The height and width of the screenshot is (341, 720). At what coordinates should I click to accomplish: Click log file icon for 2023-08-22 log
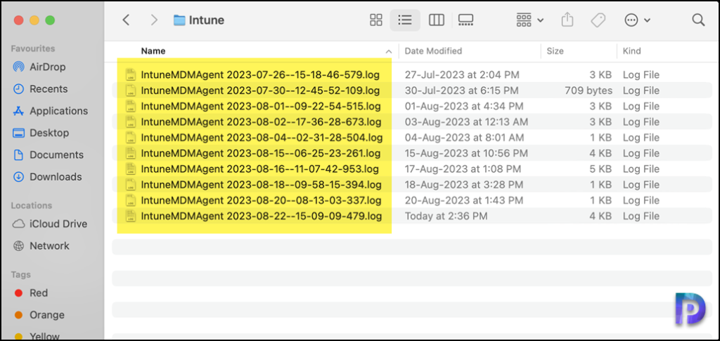[131, 216]
